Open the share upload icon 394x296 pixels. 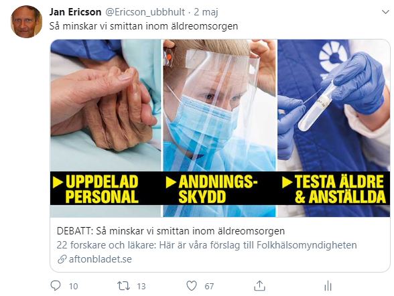pos(259,286)
